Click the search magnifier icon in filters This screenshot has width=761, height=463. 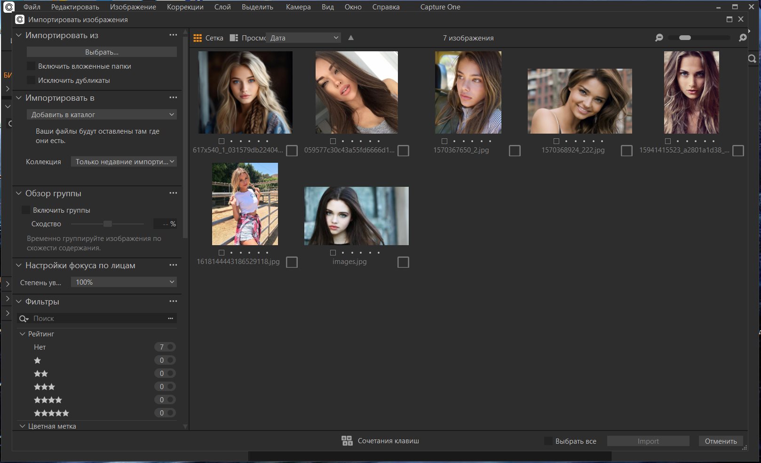[24, 319]
